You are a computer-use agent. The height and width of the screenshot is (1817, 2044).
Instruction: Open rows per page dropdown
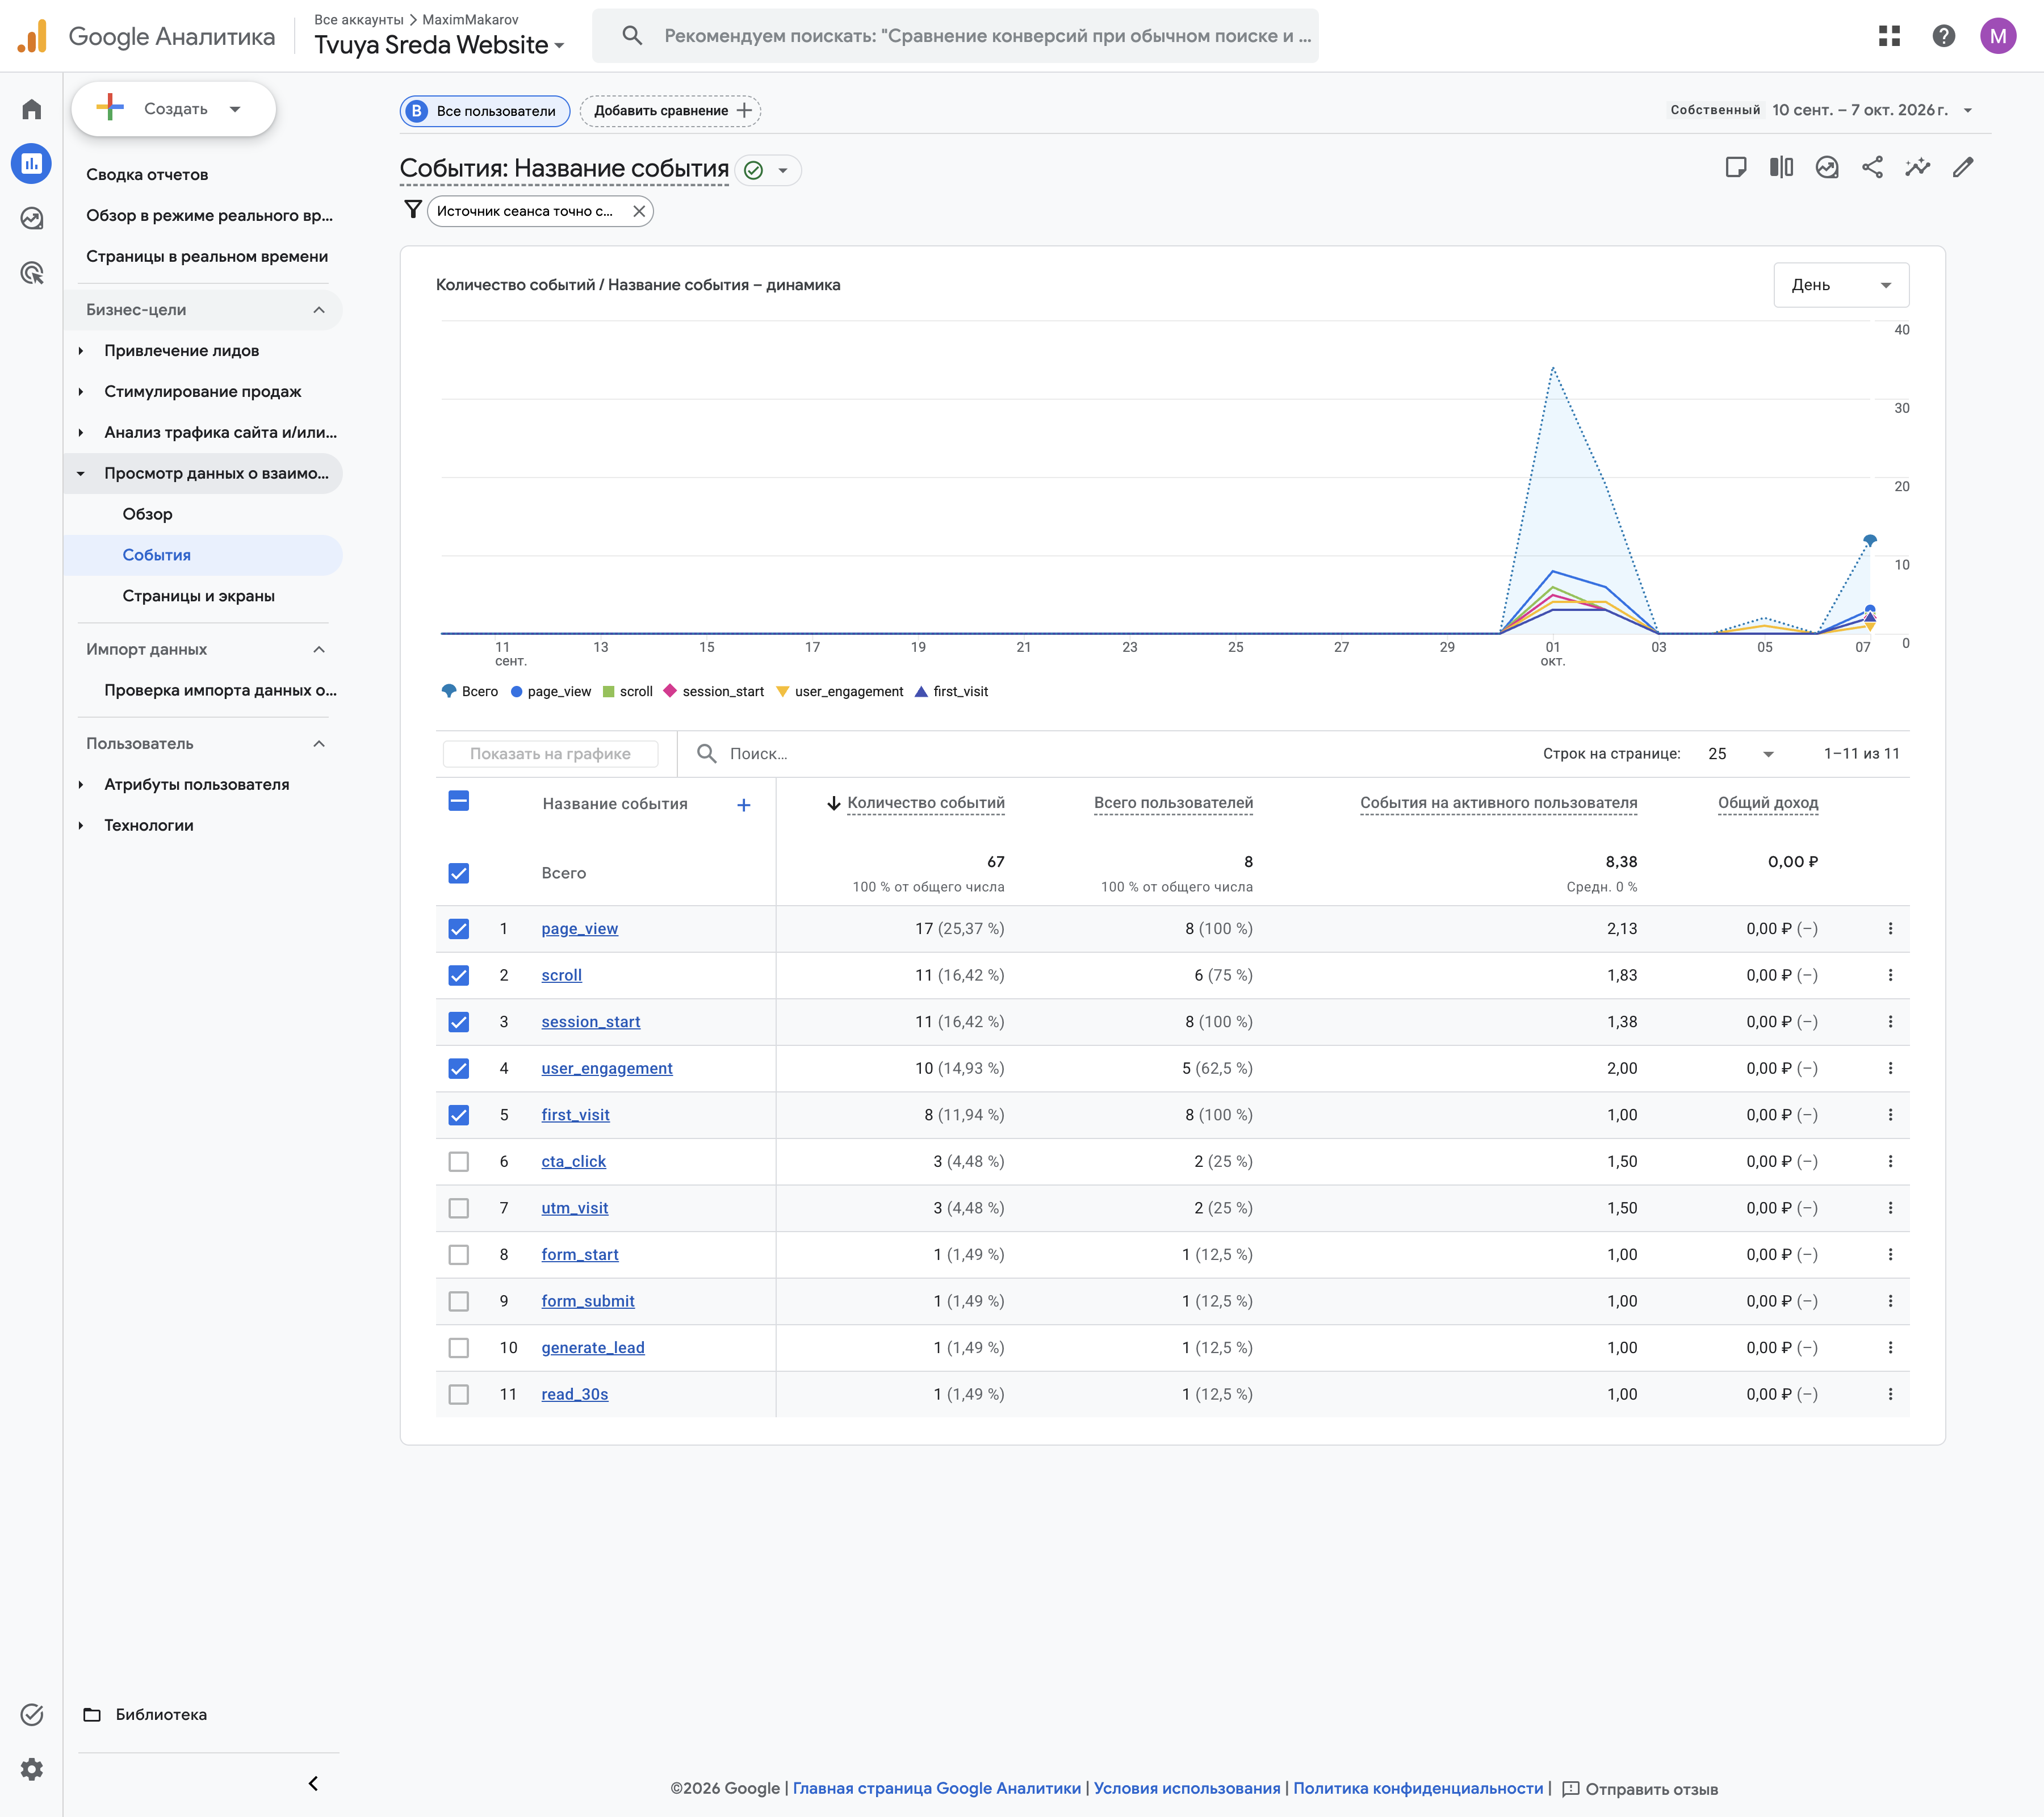click(x=1741, y=754)
